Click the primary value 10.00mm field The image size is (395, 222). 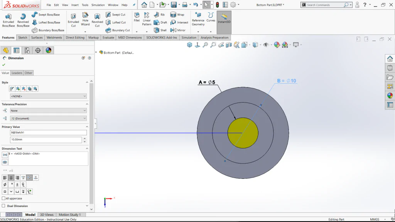click(x=46, y=140)
